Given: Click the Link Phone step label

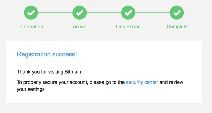Looking at the screenshot, I should tap(128, 27).
